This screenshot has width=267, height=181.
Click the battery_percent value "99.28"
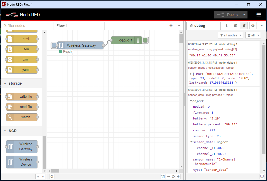(x=231, y=124)
